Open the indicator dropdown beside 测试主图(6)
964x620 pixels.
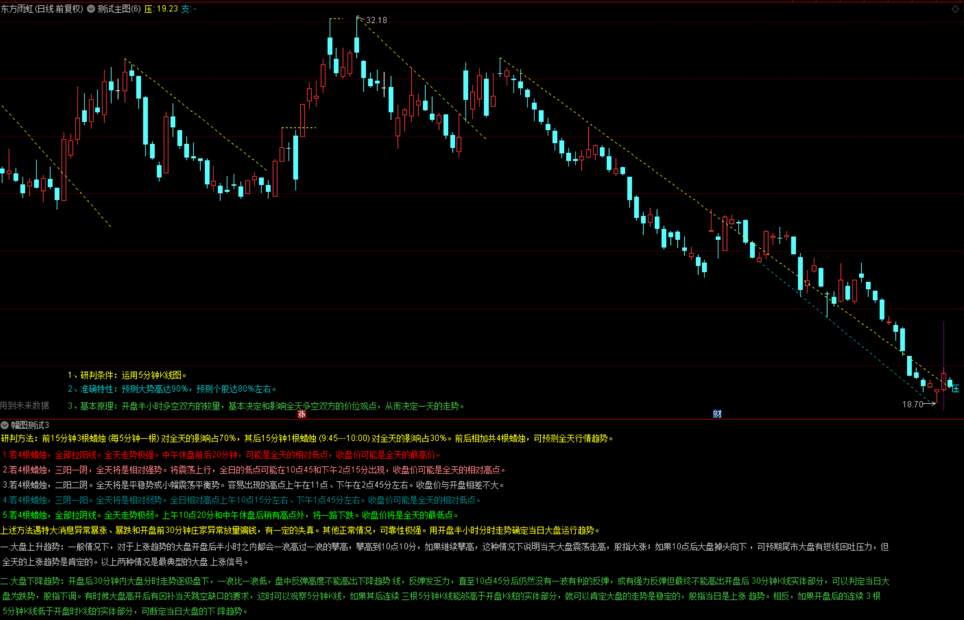click(91, 9)
